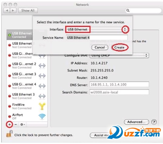Click the lock icon to prevent changes
Screen dimensions: 163x144
click(x=9, y=134)
